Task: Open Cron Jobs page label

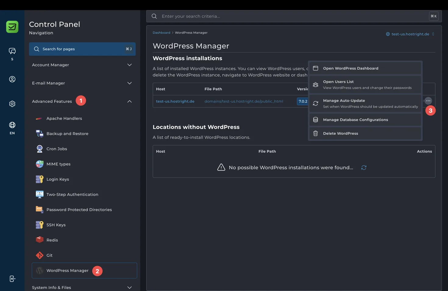Action: click(x=57, y=149)
